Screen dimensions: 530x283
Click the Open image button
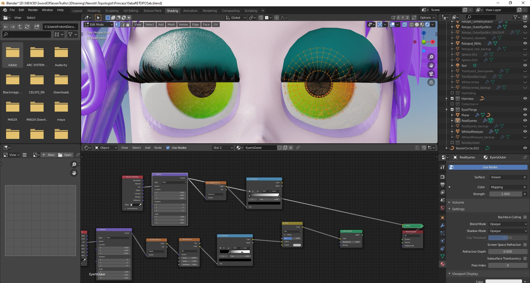pyautogui.click(x=65, y=155)
